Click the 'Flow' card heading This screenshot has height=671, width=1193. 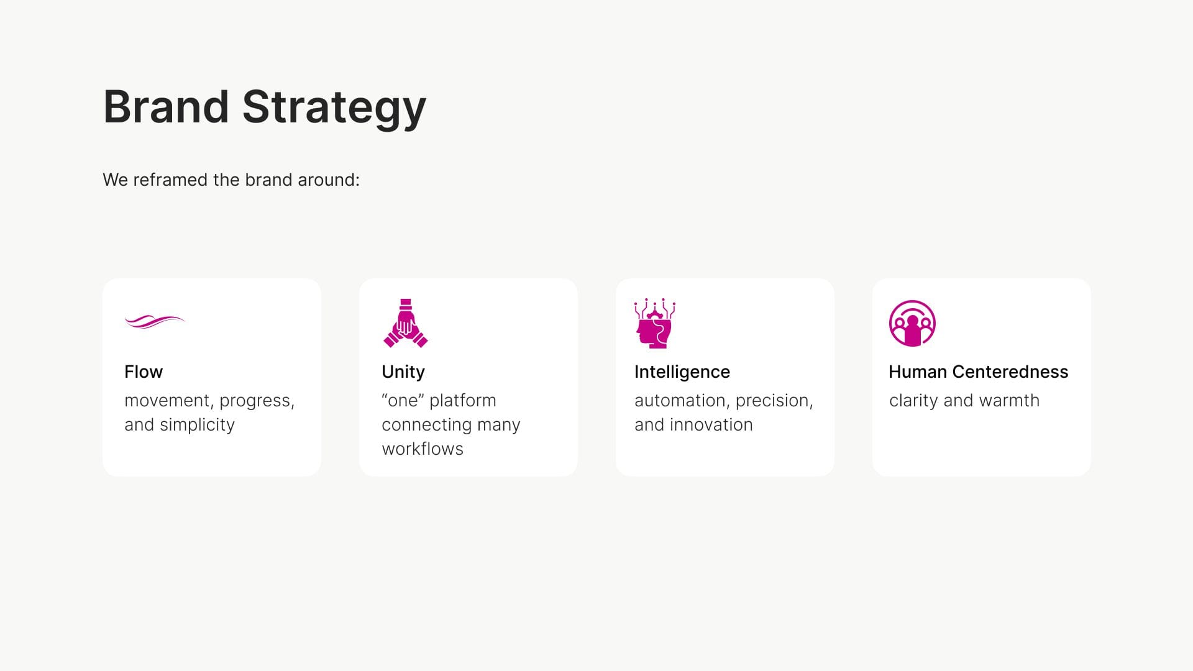tap(144, 372)
